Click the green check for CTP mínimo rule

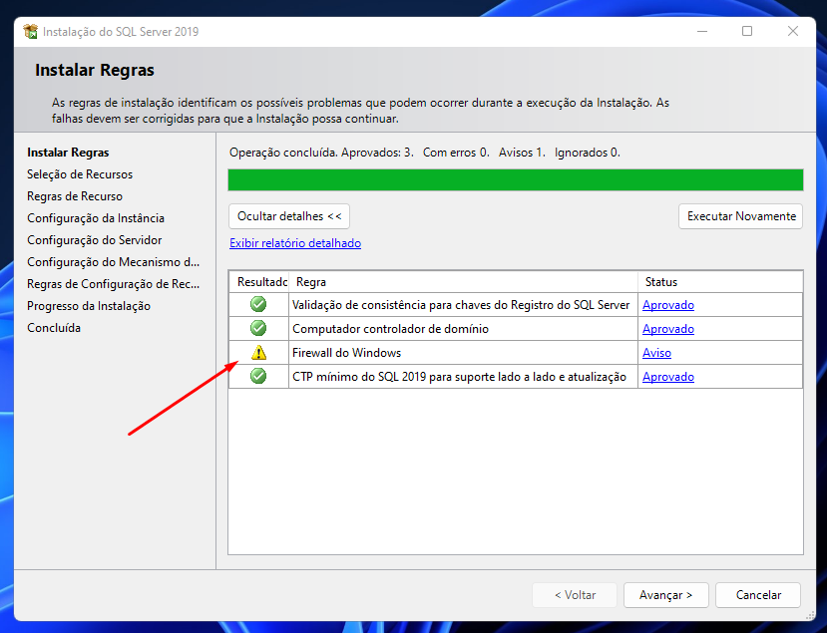(259, 376)
